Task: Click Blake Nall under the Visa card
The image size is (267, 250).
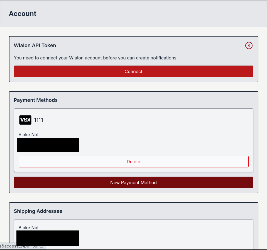Action: click(x=29, y=134)
